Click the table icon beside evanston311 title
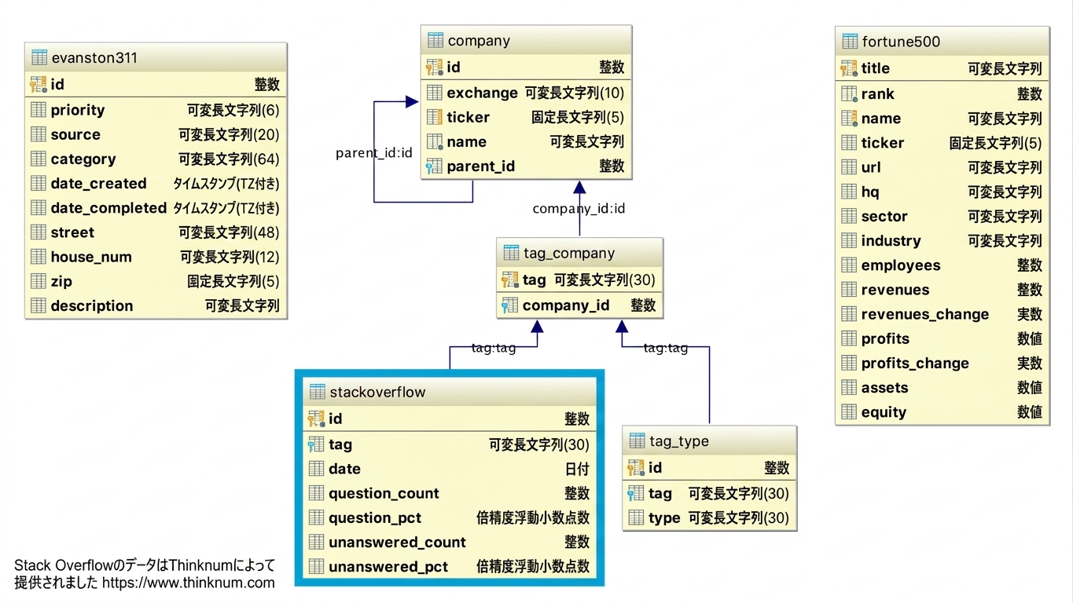 [x=39, y=58]
